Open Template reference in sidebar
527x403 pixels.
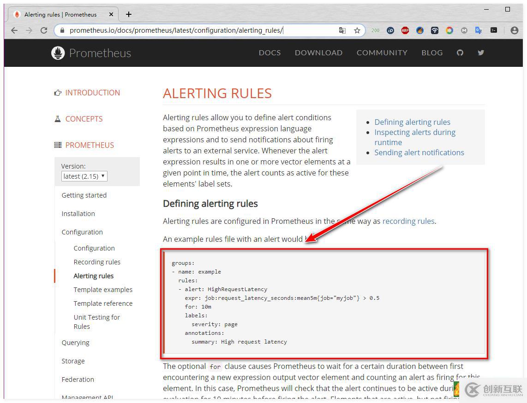coord(103,304)
